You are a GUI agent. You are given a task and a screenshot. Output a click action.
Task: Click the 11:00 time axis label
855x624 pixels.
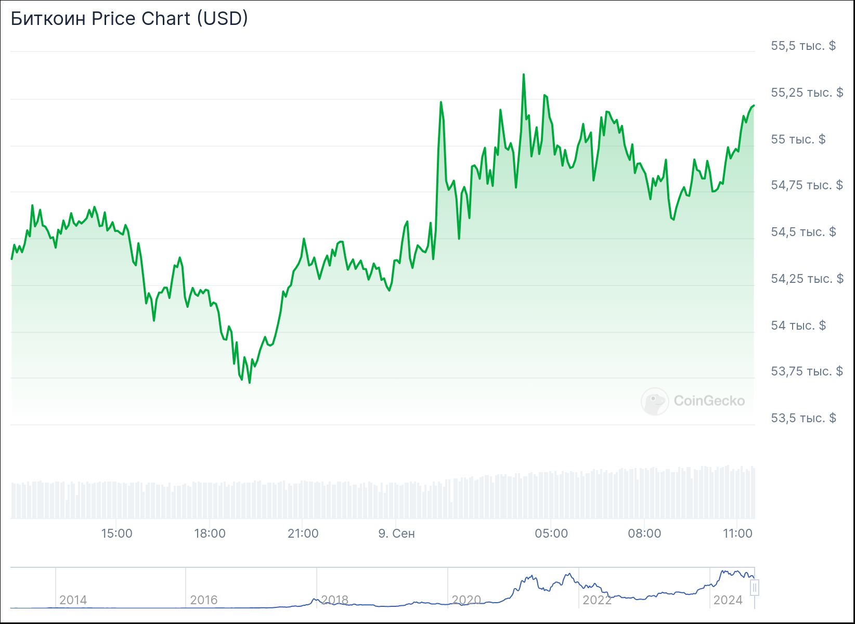click(737, 534)
